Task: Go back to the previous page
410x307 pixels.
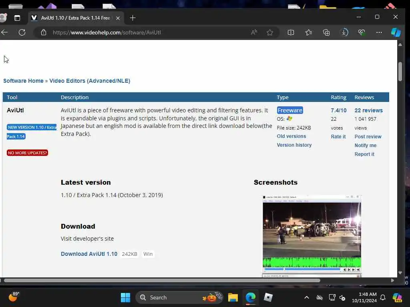Action: (x=4, y=32)
